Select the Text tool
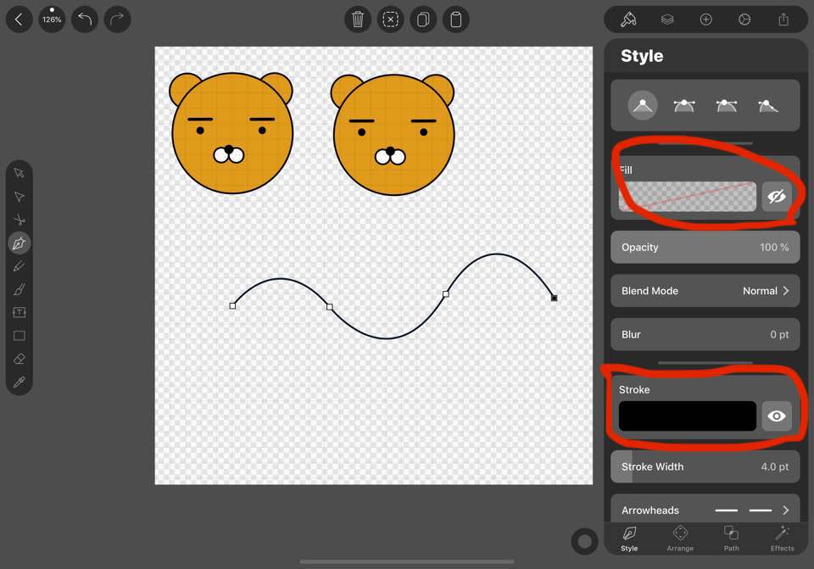Viewport: 814px width, 569px height. click(x=20, y=312)
